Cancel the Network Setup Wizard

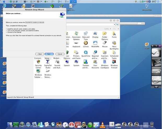click(60, 54)
